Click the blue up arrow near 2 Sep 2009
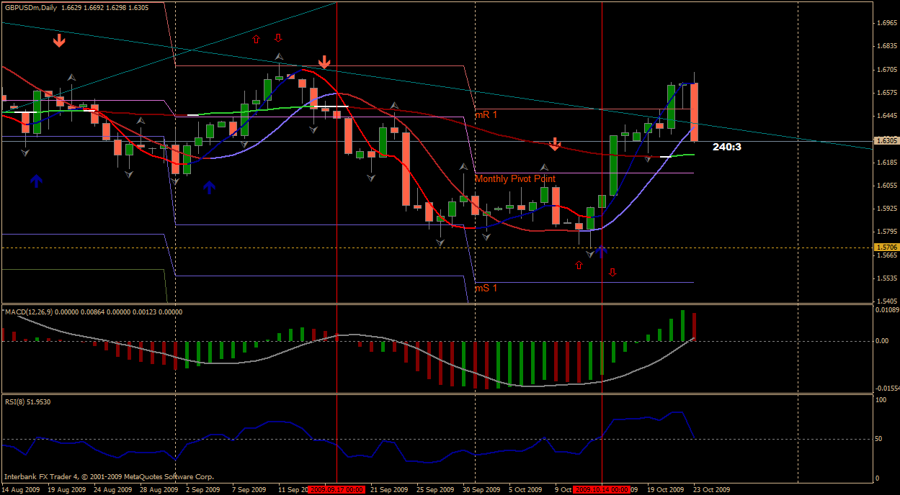Image resolution: width=900 pixels, height=495 pixels. coord(209,187)
